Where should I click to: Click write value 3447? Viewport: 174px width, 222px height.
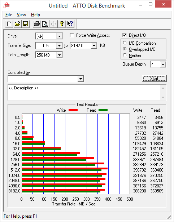pos(142,117)
